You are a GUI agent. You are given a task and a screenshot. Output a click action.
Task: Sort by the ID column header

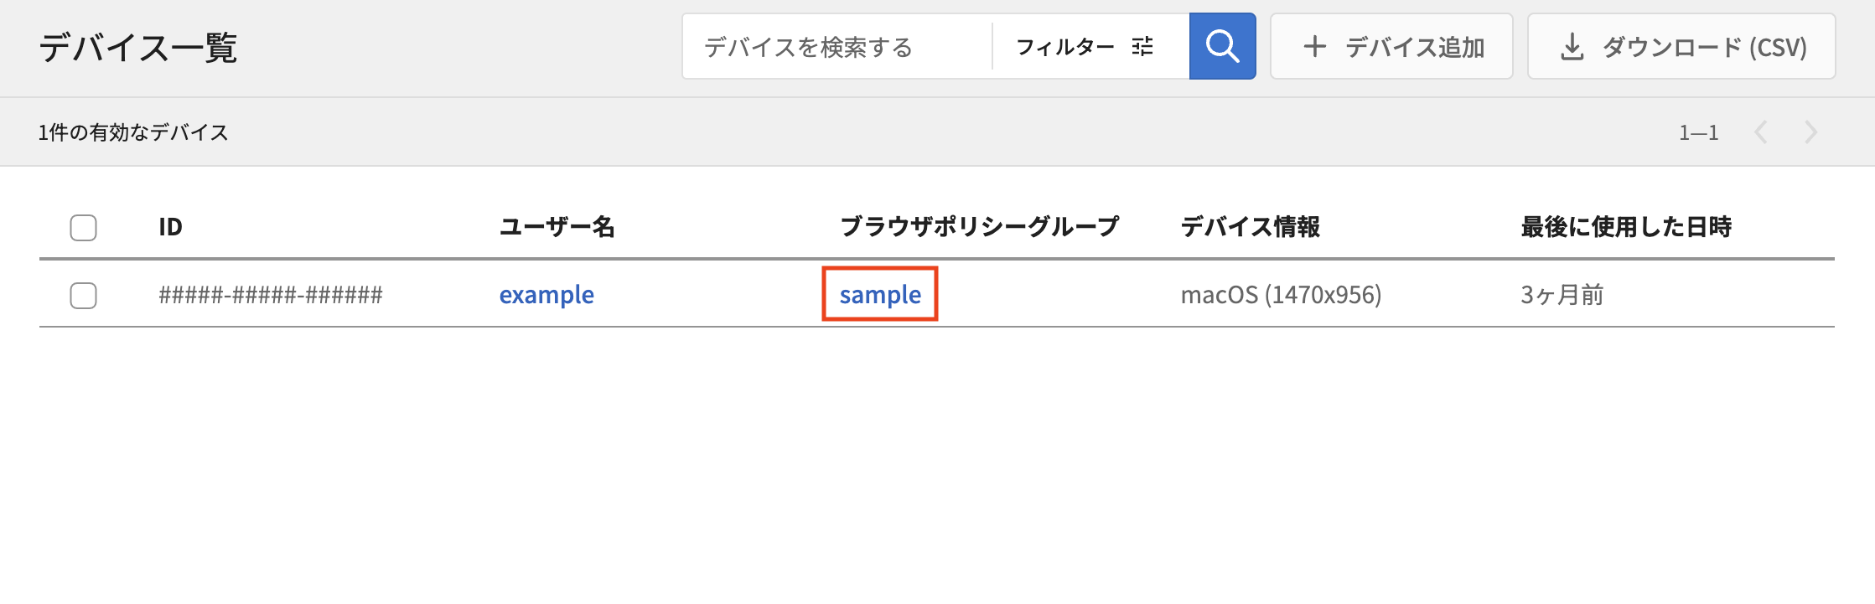[171, 227]
